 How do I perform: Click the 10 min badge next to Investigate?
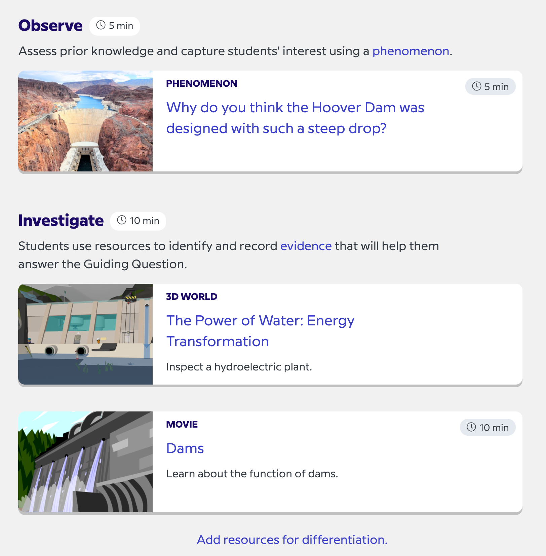click(138, 221)
